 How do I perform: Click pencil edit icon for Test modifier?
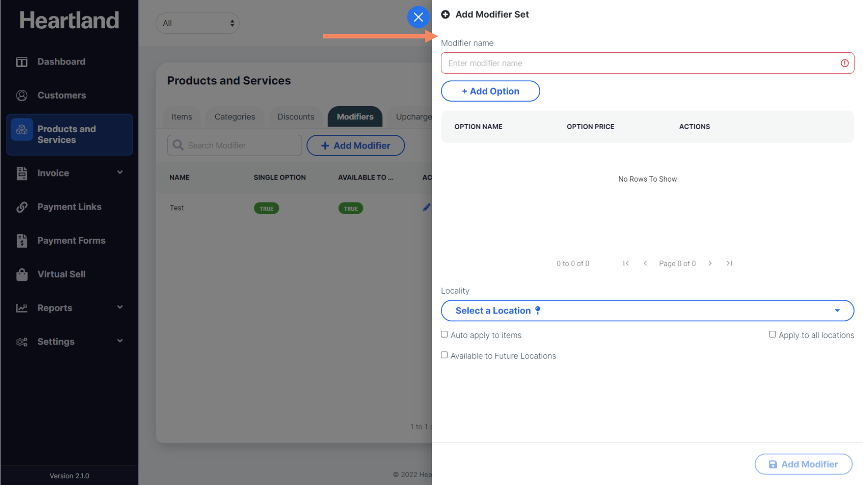point(426,207)
